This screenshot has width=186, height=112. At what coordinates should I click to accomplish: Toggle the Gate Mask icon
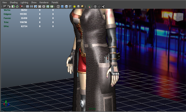40,6
